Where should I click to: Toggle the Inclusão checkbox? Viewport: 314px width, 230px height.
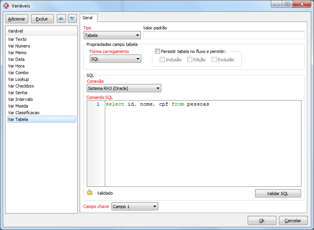(162, 60)
